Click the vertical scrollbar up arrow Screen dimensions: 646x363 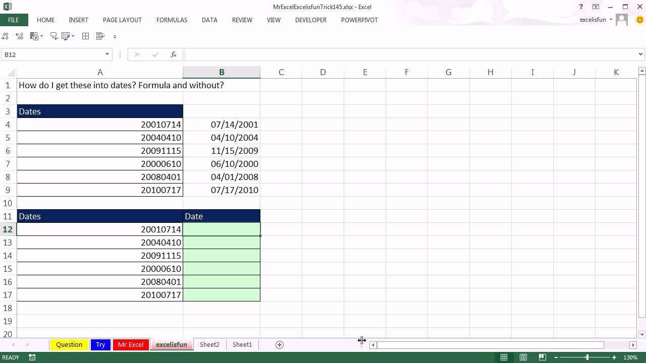click(x=642, y=71)
